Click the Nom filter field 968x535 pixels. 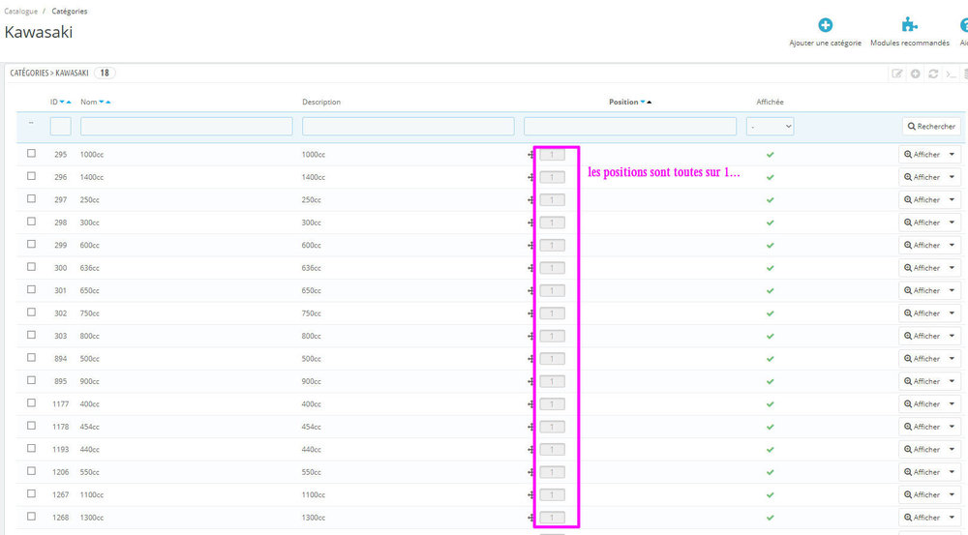(x=187, y=127)
